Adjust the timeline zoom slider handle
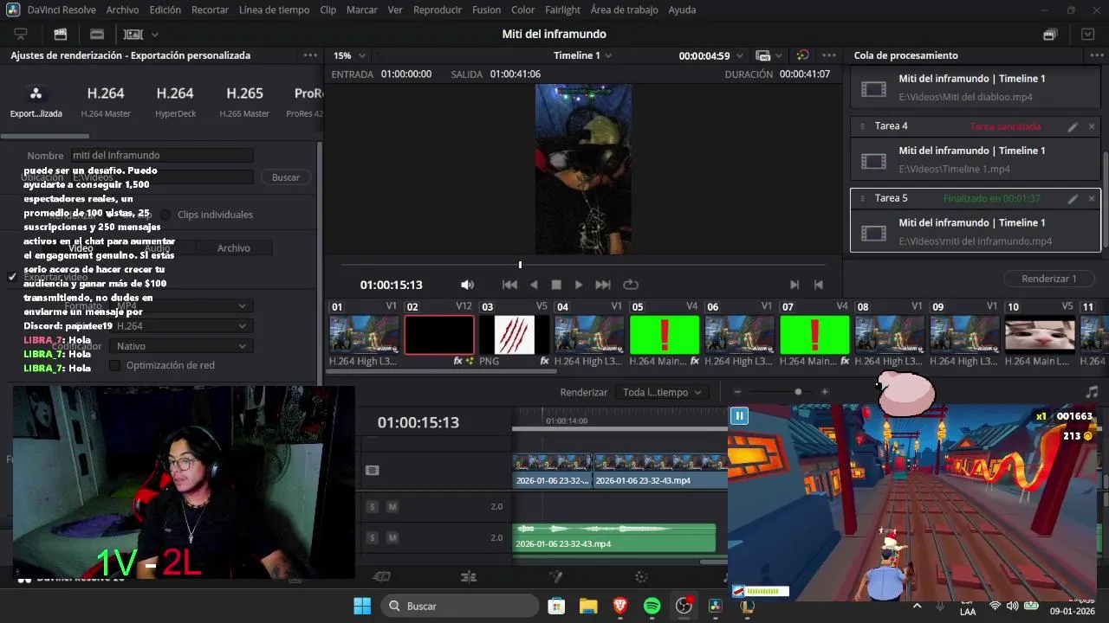The image size is (1109, 623). [798, 392]
